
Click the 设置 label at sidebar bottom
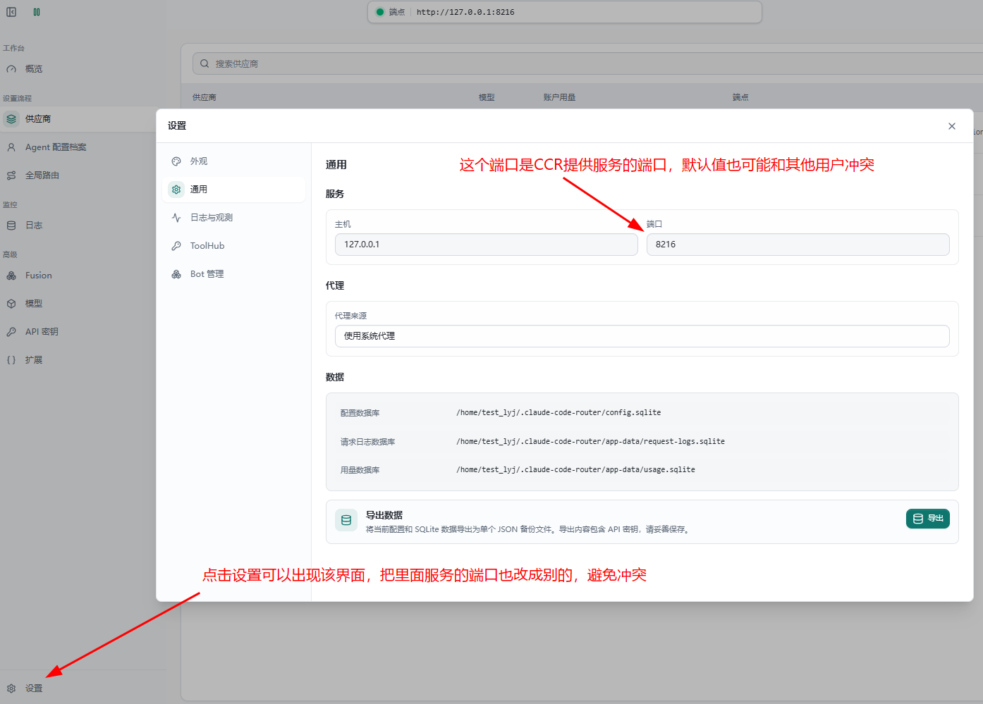34,688
